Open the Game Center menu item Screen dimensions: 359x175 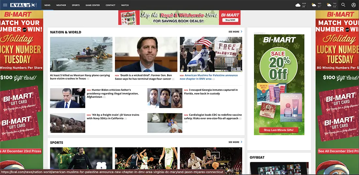coord(92,5)
